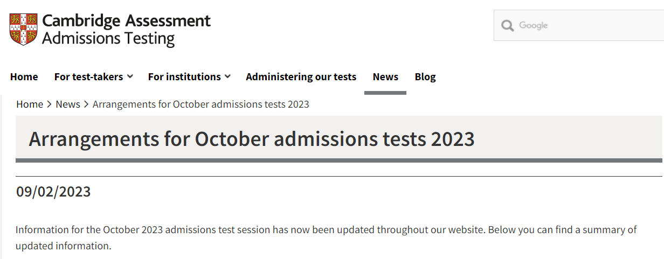Viewport: 664px width, 259px height.
Task: Click the News breadcrumb link
Action: point(68,104)
